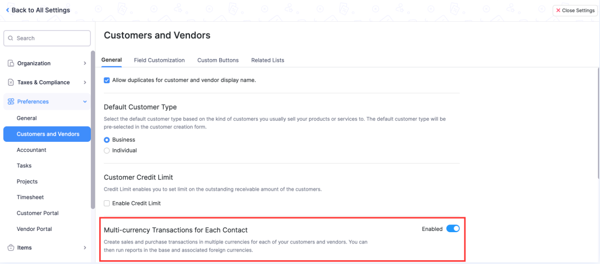Check the Enable Credit Limit box

[107, 203]
